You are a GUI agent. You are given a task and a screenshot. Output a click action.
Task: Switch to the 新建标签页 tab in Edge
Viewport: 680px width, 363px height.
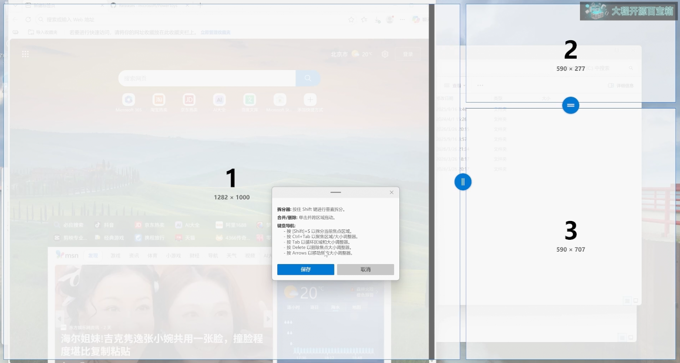(x=65, y=6)
